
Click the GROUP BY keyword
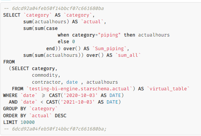[15, 109]
